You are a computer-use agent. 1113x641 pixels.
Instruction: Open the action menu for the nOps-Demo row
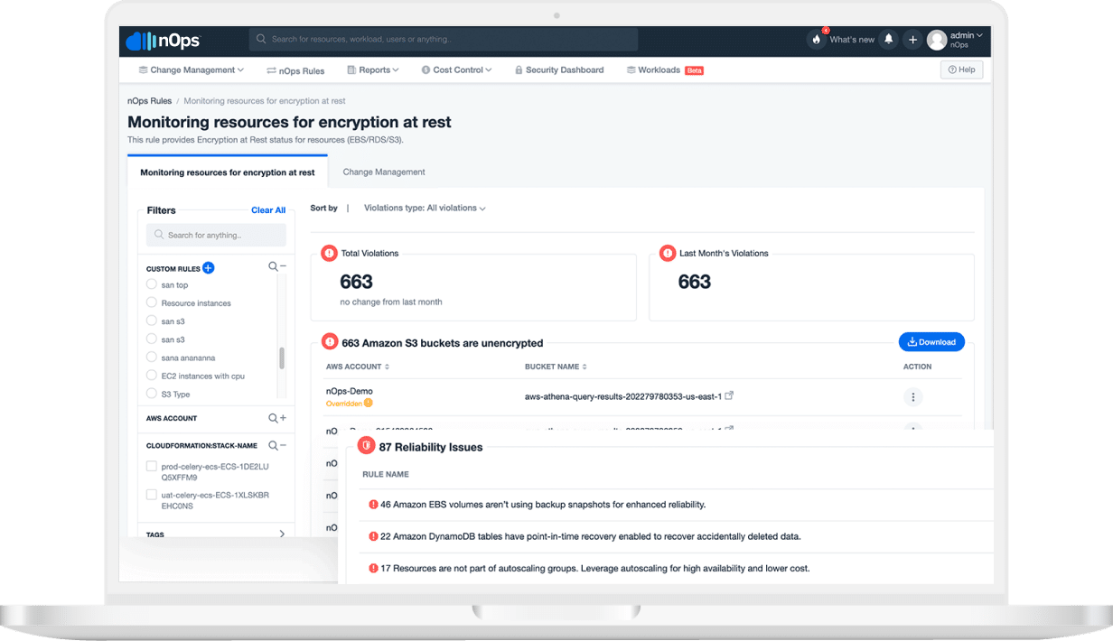[912, 397]
